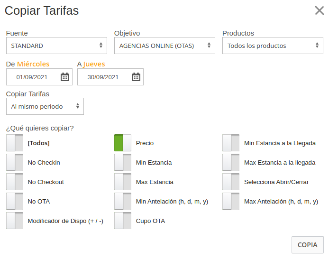Switch on Max Antelación toggle
329x260 pixels.
(231, 201)
